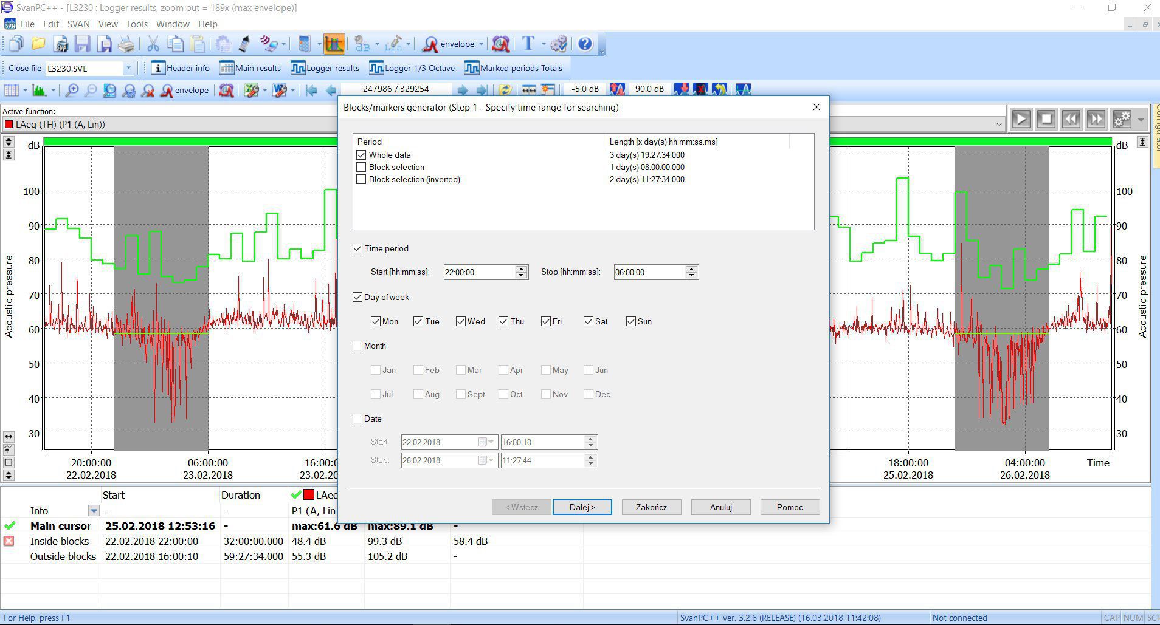Click the gears settings icon in the main toolbar
This screenshot has height=625, width=1160.
pos(558,44)
